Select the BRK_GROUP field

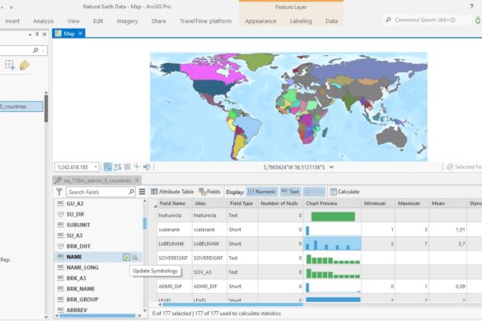pyautogui.click(x=82, y=300)
